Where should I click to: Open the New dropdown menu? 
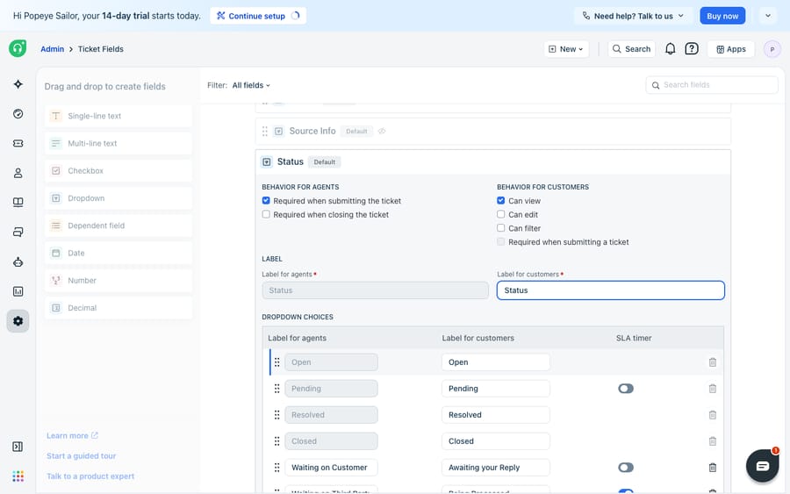566,49
